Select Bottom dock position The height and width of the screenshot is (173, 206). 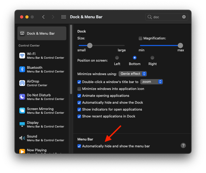coord(135,58)
